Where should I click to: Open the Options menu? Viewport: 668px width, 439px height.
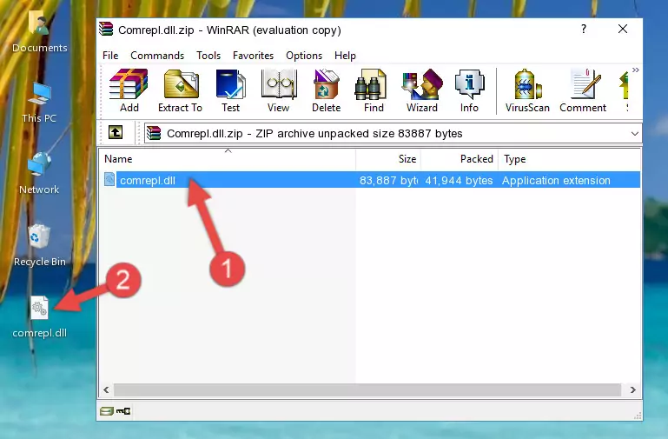(304, 56)
